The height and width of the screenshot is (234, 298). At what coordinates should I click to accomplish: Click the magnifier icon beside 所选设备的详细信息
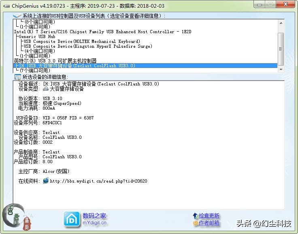(18, 77)
